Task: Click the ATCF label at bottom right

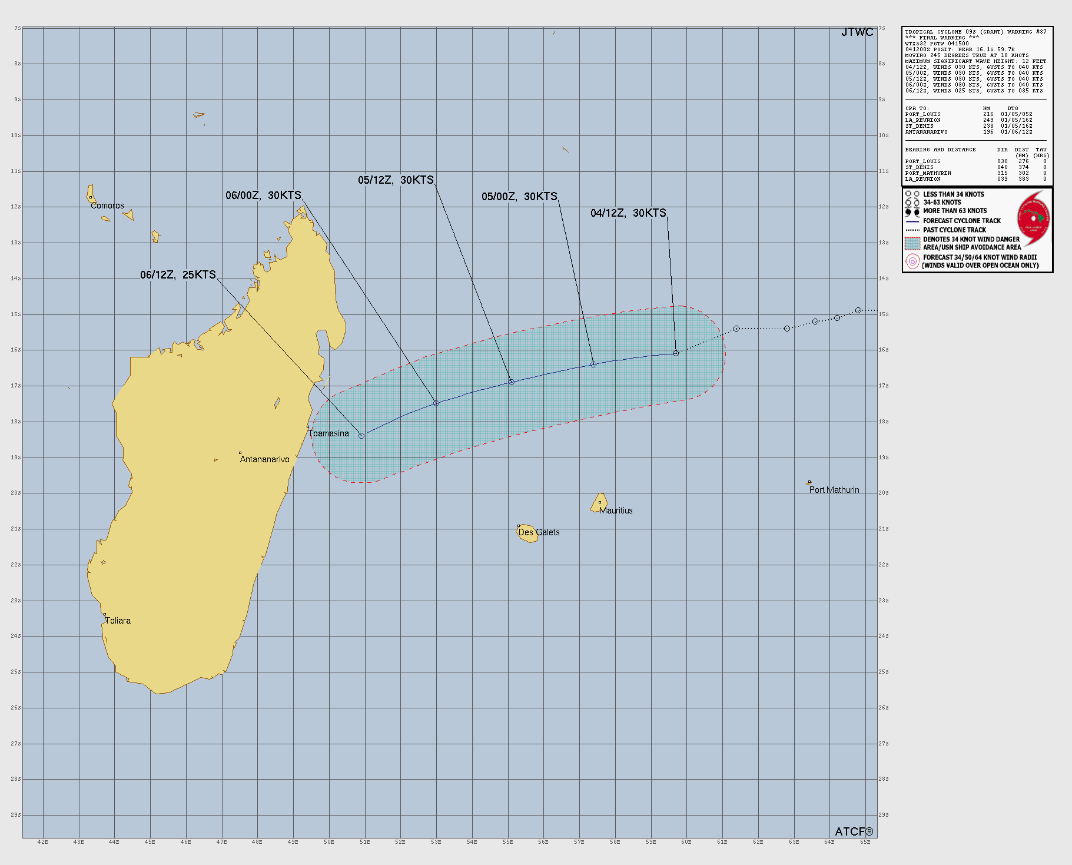Action: pos(853,831)
